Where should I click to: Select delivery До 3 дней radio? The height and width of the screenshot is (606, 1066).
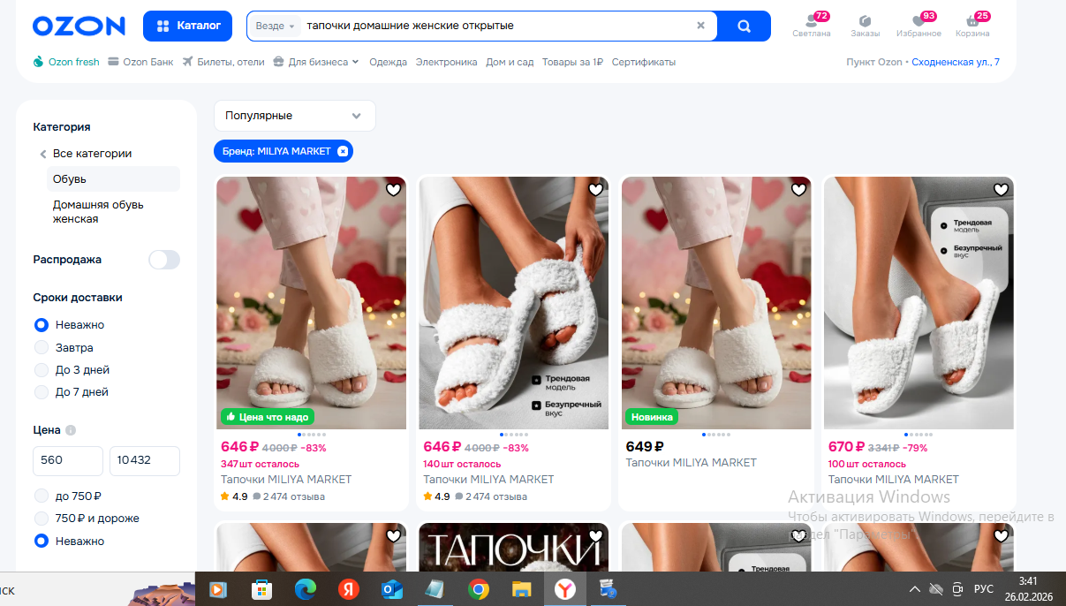click(42, 370)
